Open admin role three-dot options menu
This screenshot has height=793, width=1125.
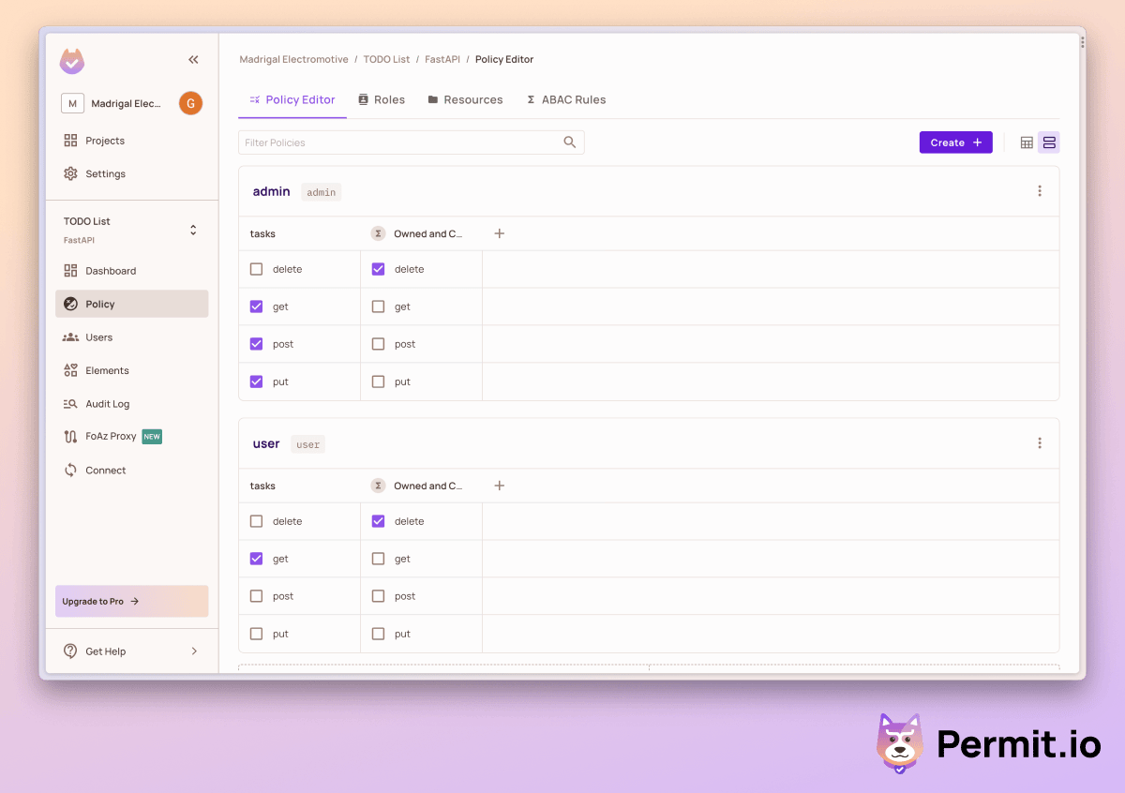tap(1039, 191)
